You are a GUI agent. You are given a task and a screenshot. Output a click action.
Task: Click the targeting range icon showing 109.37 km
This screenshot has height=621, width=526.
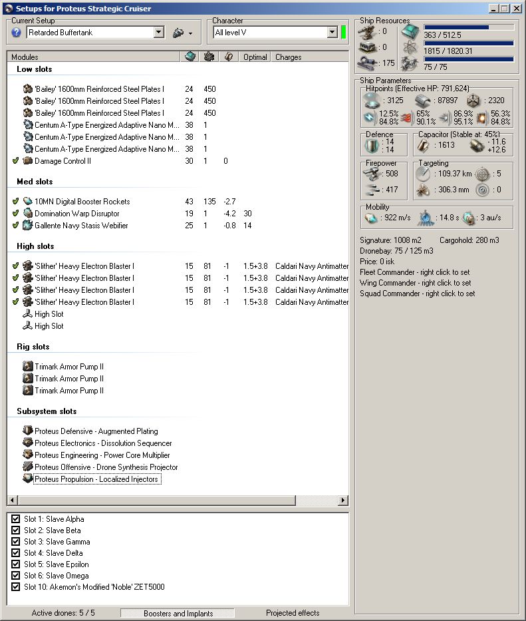(x=423, y=174)
